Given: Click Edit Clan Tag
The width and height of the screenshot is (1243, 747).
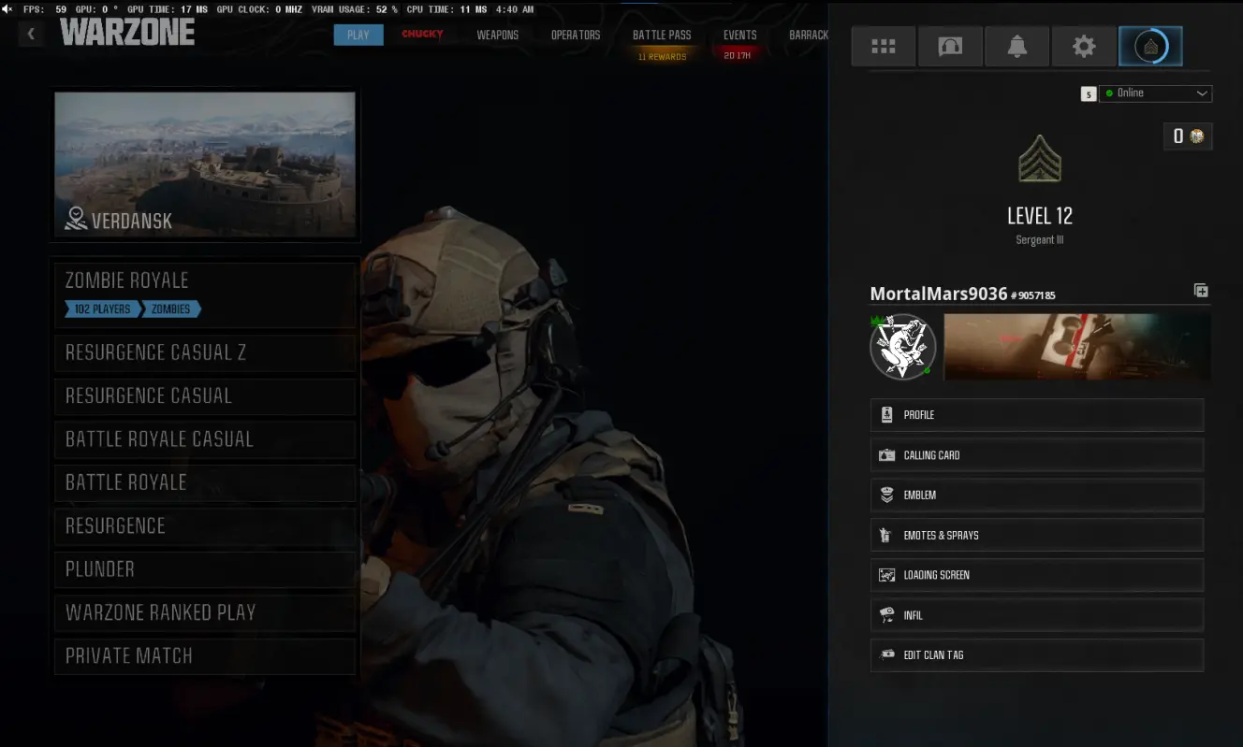Looking at the screenshot, I should click(x=1037, y=655).
